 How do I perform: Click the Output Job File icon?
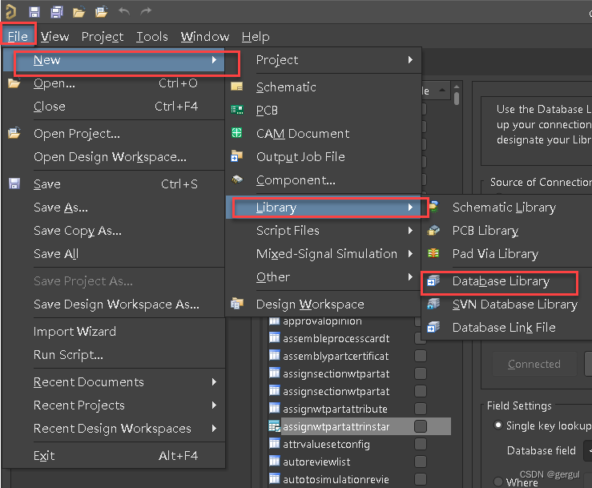pyautogui.click(x=237, y=156)
